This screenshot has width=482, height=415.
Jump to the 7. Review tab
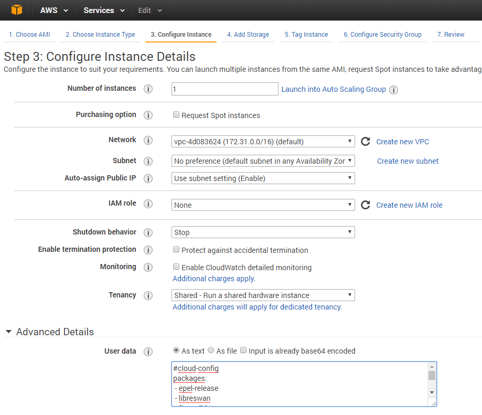point(451,35)
